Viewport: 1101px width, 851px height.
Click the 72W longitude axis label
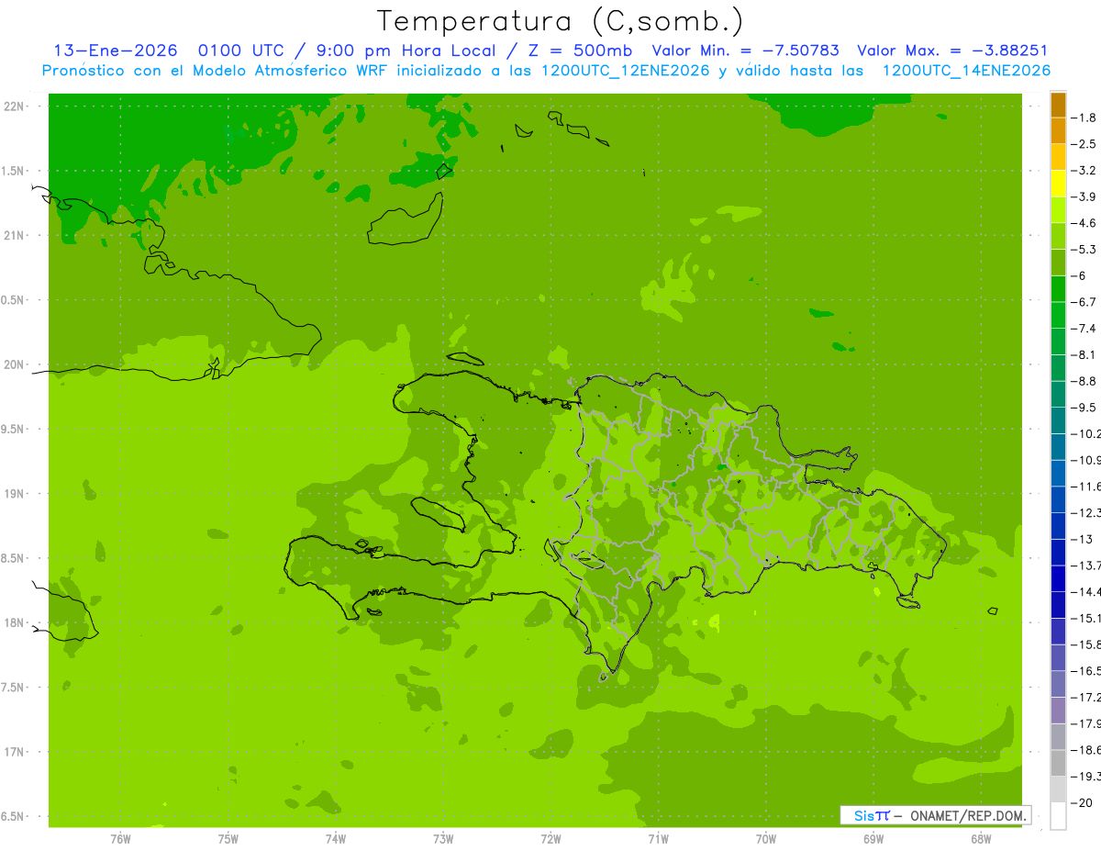click(x=550, y=839)
